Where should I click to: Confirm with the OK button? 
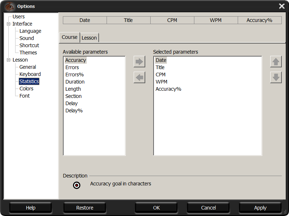(156, 208)
